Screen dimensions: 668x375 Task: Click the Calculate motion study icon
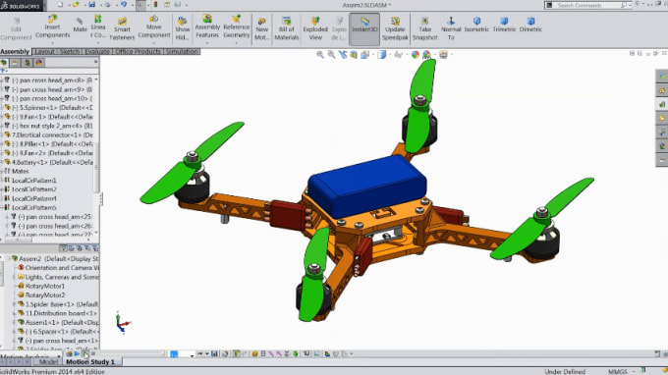point(69,353)
